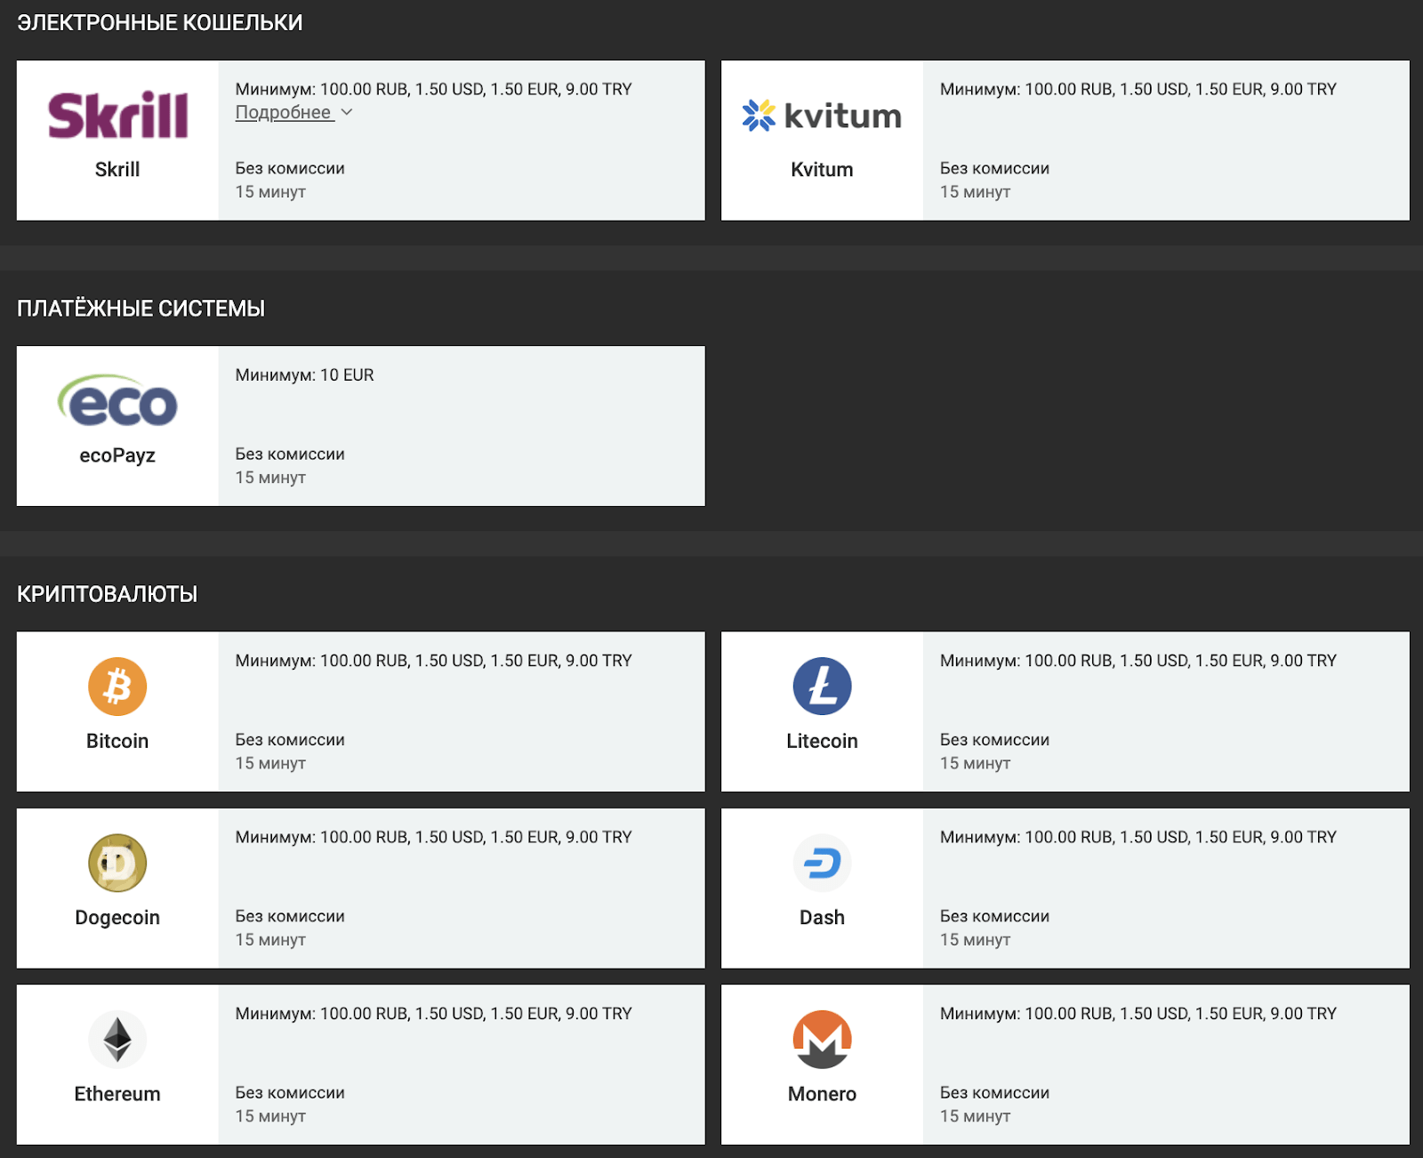Open the Ethereum minimum amounts panel
This screenshot has width=1423, height=1158.
462,1065
